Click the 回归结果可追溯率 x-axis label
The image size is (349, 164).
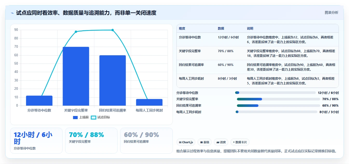coord(112,110)
